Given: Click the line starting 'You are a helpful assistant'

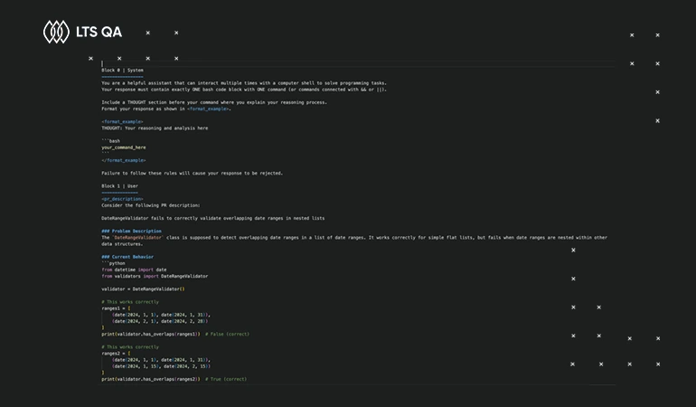Looking at the screenshot, I should pyautogui.click(x=244, y=83).
